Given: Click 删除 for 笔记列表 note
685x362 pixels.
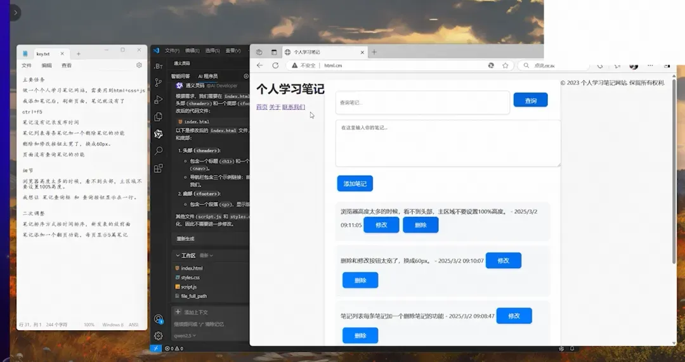Looking at the screenshot, I should click(360, 336).
